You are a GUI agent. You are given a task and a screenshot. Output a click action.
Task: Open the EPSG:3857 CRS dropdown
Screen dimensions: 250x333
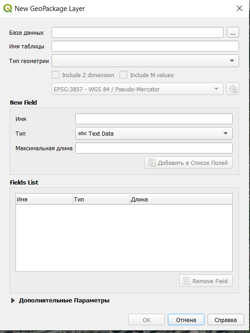pyautogui.click(x=137, y=89)
